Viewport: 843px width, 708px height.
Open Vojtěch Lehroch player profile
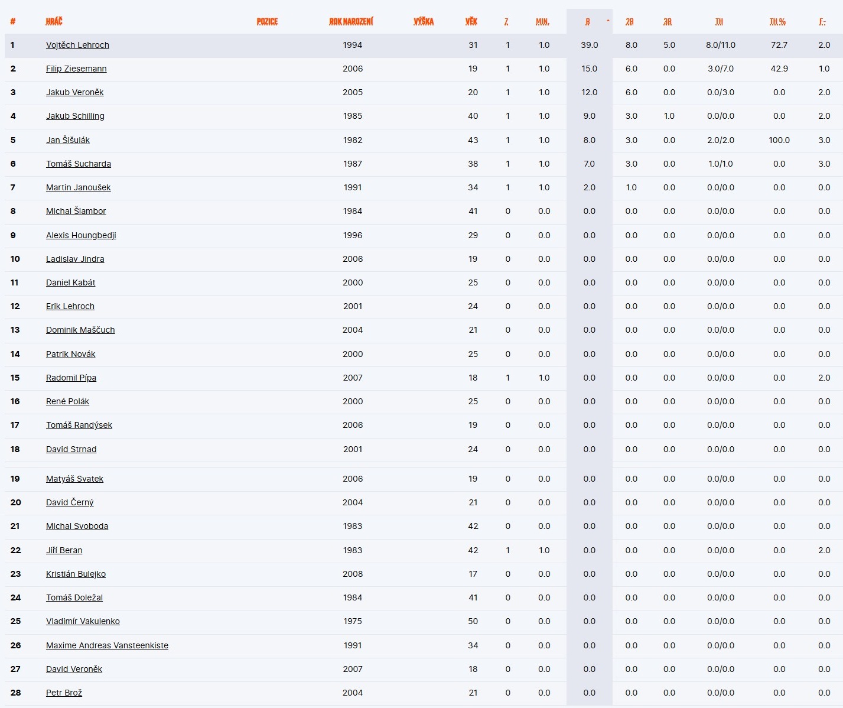tap(77, 45)
